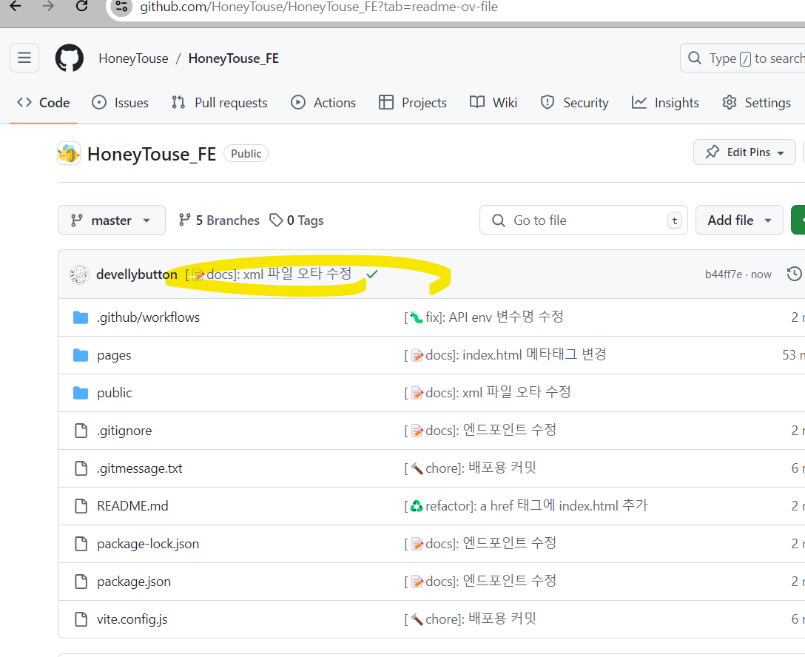Click the browser back arrow
This screenshot has width=805, height=657.
click(16, 6)
